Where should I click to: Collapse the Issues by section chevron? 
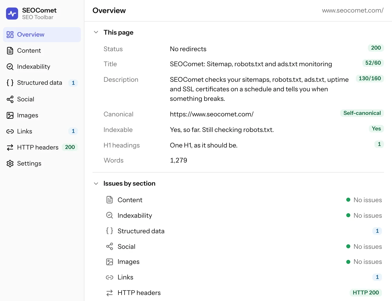click(96, 184)
